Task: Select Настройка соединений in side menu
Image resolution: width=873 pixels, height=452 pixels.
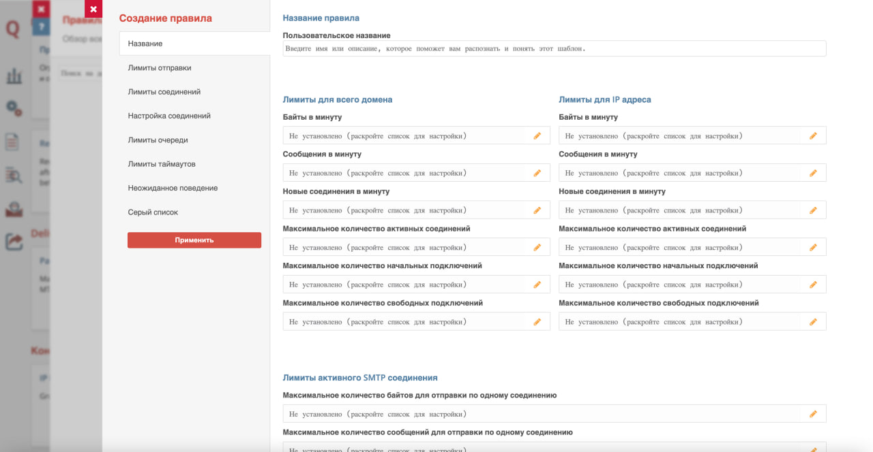Action: (169, 116)
